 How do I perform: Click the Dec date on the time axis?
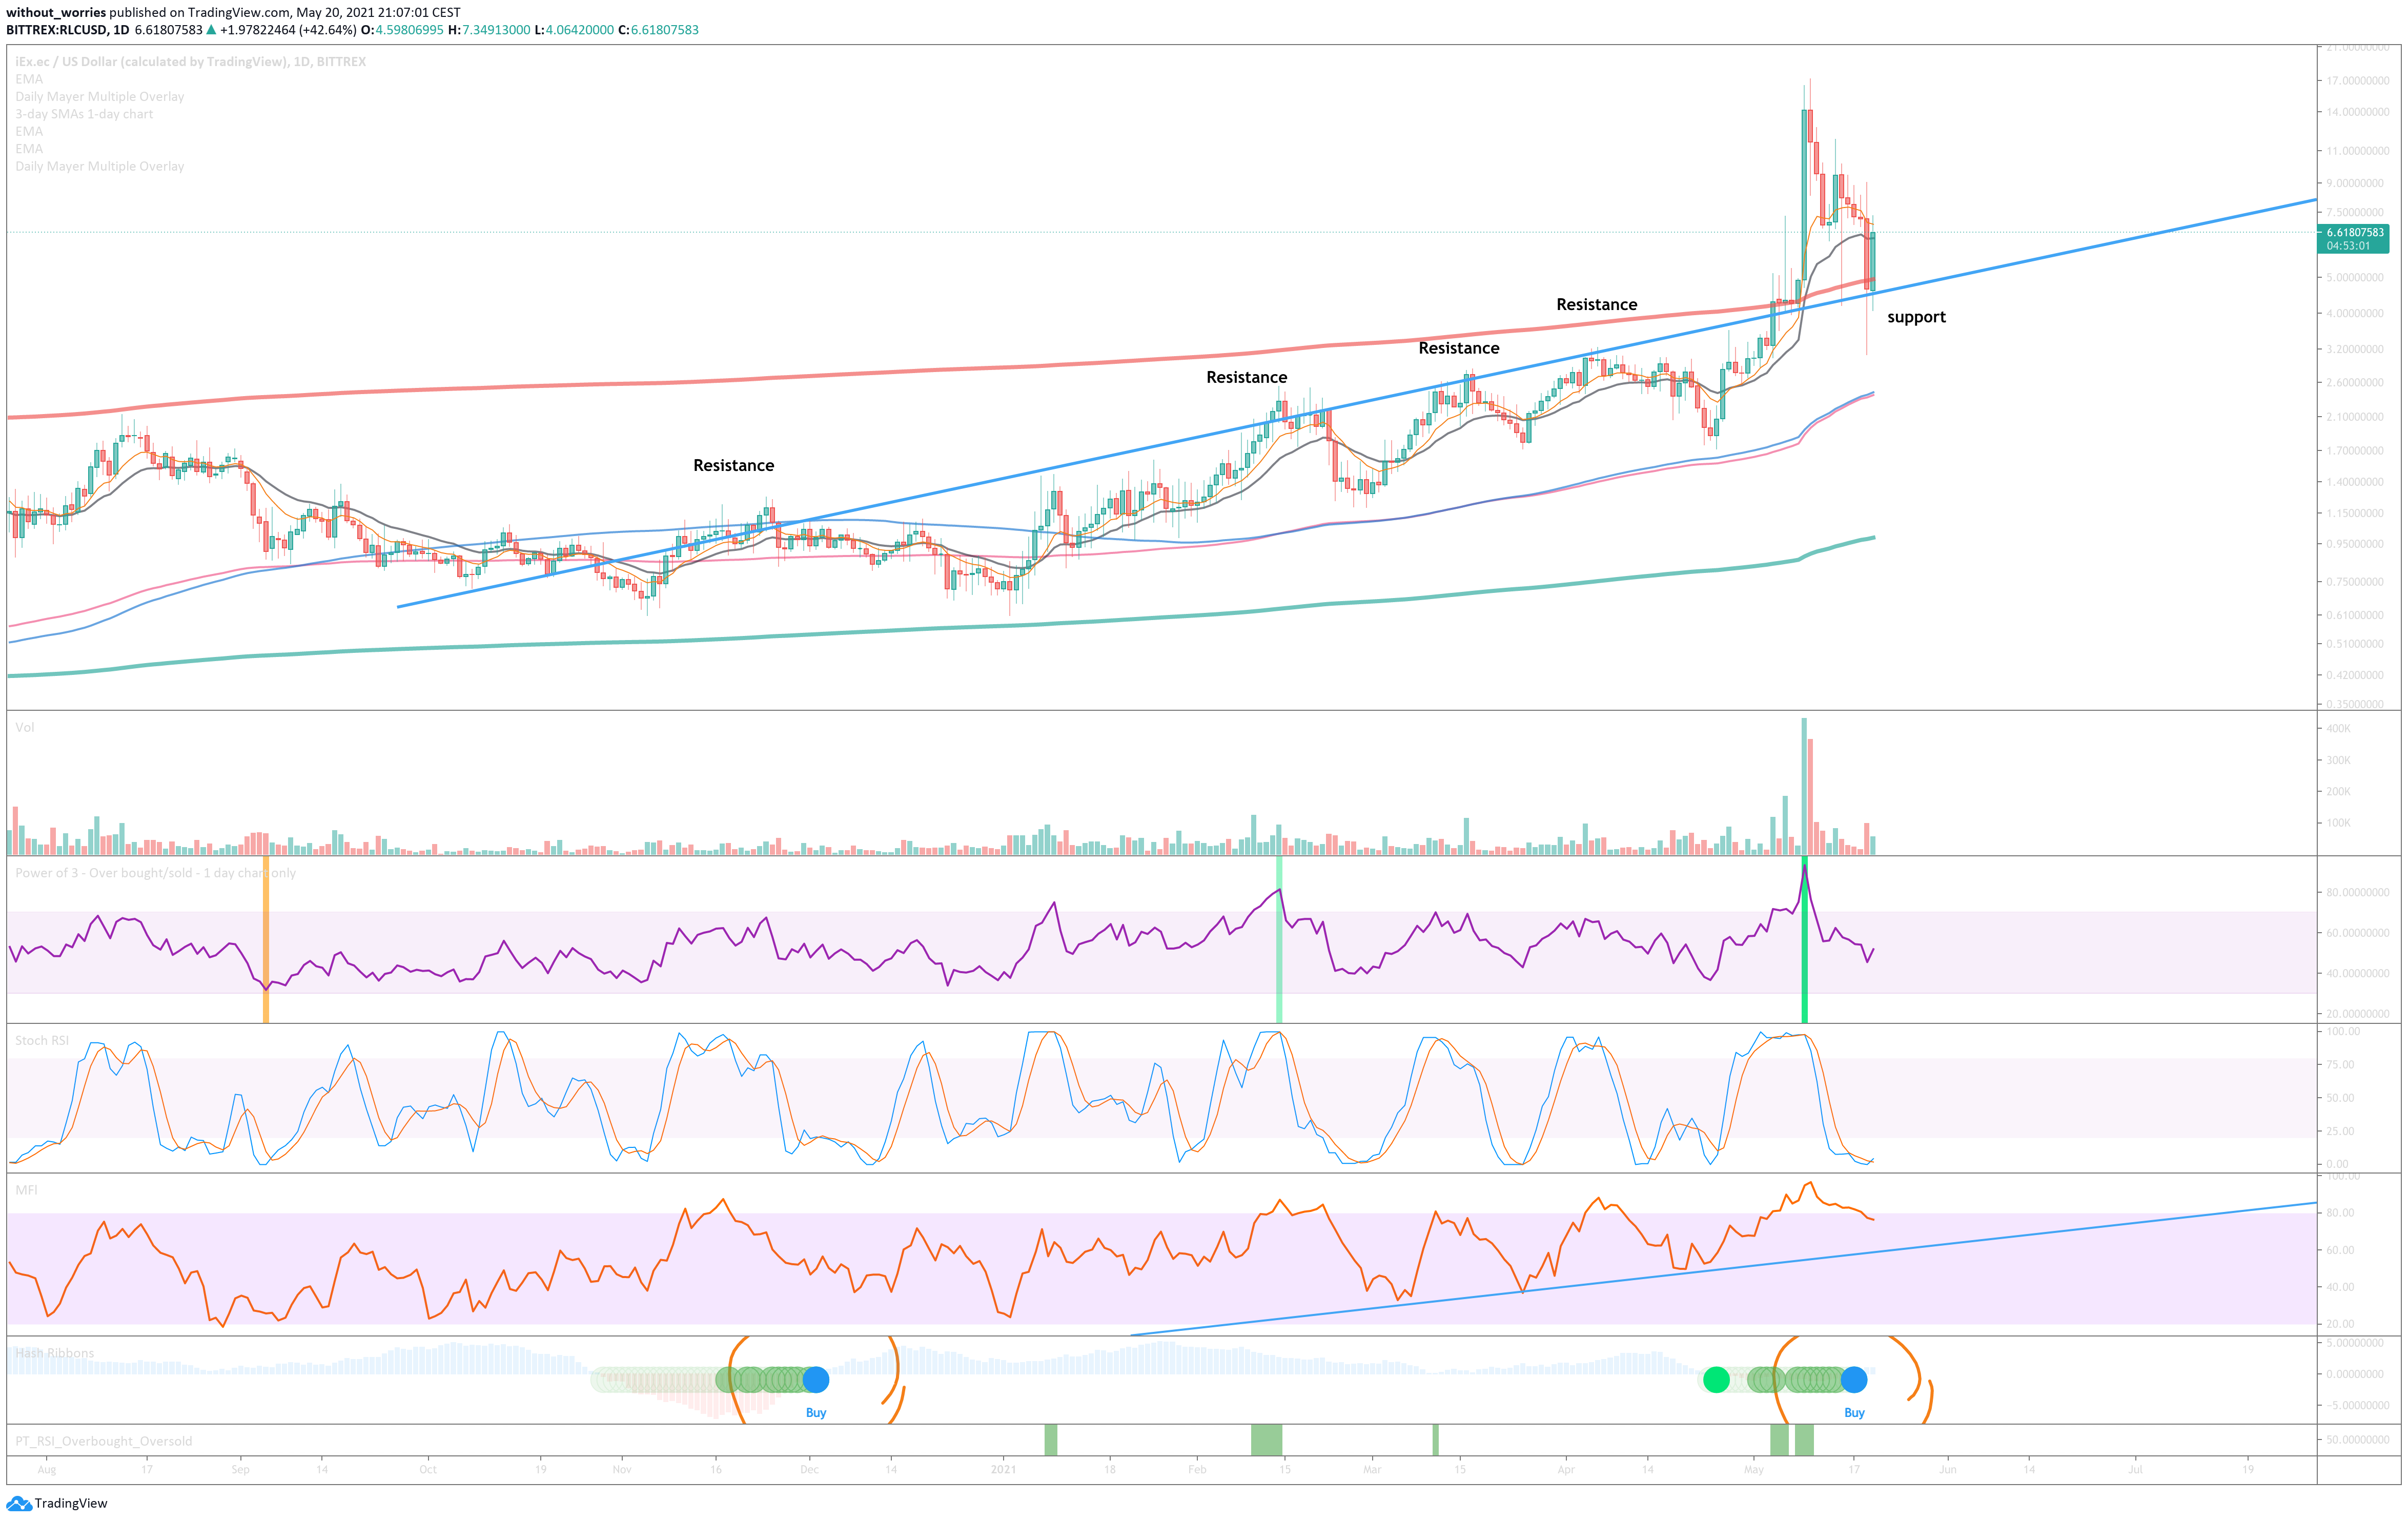[810, 1469]
